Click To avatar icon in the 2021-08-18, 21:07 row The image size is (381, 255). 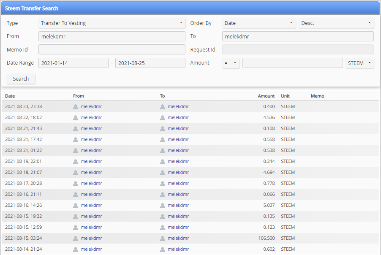click(x=163, y=172)
